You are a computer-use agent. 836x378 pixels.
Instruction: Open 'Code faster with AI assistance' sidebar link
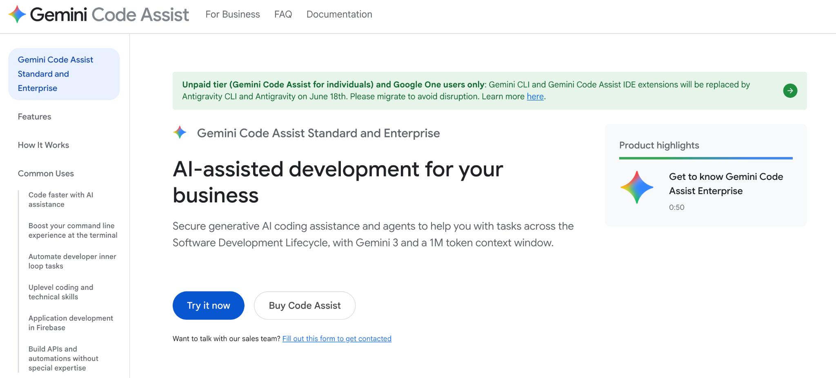click(x=61, y=199)
